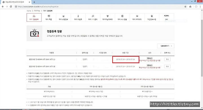
Task: Open the Chrome menu
Action: tap(200, 6)
